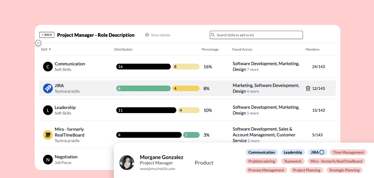374x178 pixels.
Task: Click the Leadership L avatar icon
Action: tap(48, 110)
